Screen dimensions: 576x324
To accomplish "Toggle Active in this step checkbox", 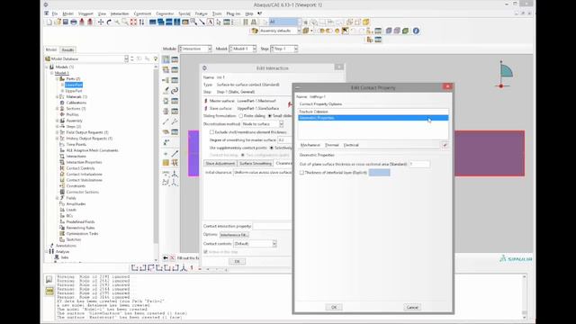I will [206, 252].
